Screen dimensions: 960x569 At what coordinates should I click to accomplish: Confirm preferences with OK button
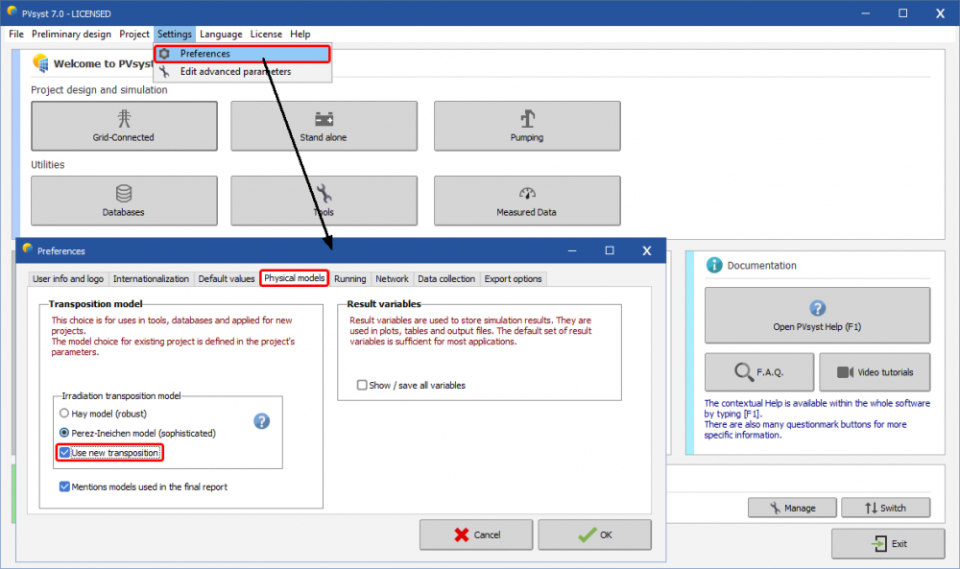point(595,534)
